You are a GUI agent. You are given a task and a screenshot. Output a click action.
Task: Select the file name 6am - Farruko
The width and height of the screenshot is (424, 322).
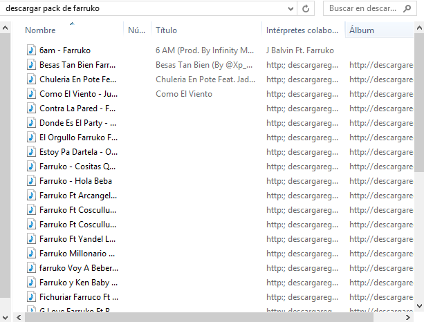click(65, 50)
